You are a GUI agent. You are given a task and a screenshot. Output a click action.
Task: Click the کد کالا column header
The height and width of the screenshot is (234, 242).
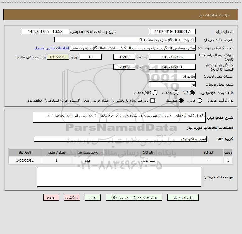pos(208,152)
